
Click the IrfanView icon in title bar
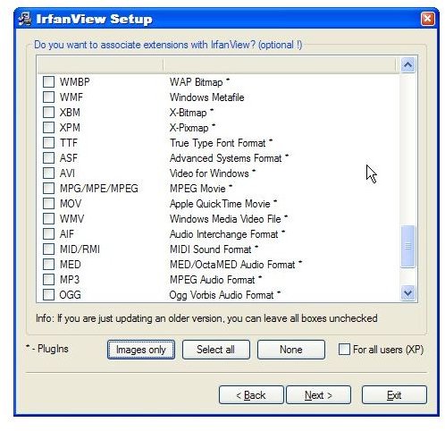[24, 19]
